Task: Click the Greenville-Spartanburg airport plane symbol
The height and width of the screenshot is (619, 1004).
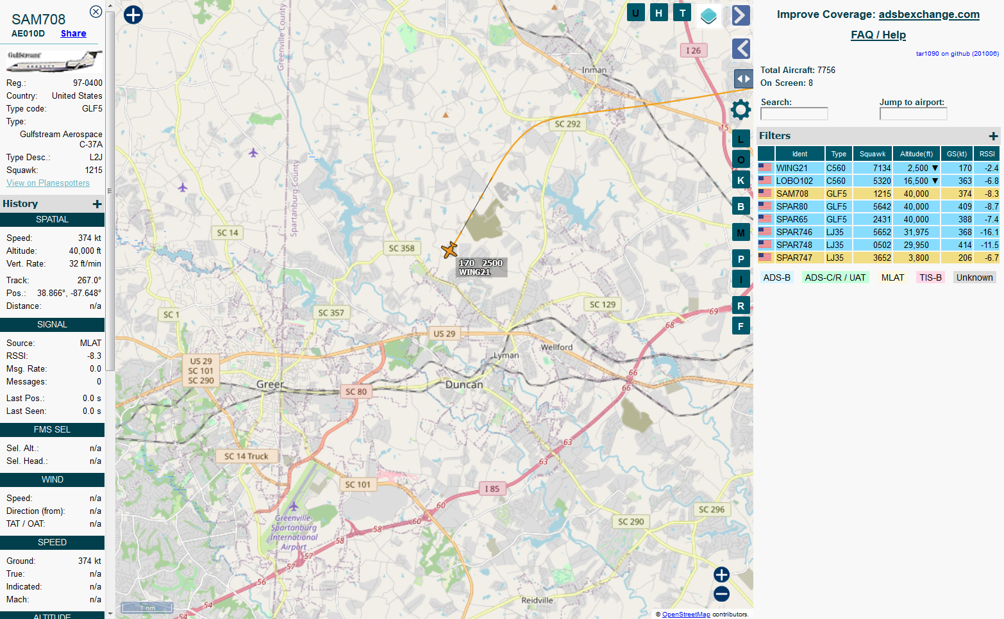Action: pyautogui.click(x=294, y=506)
